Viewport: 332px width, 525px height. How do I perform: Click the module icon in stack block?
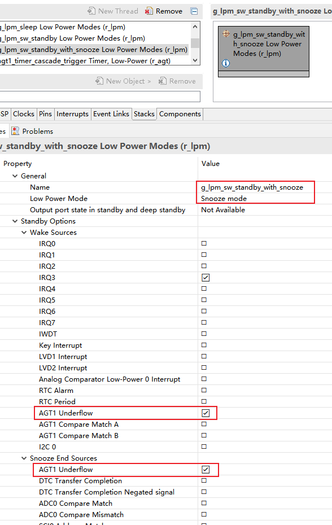click(x=226, y=33)
